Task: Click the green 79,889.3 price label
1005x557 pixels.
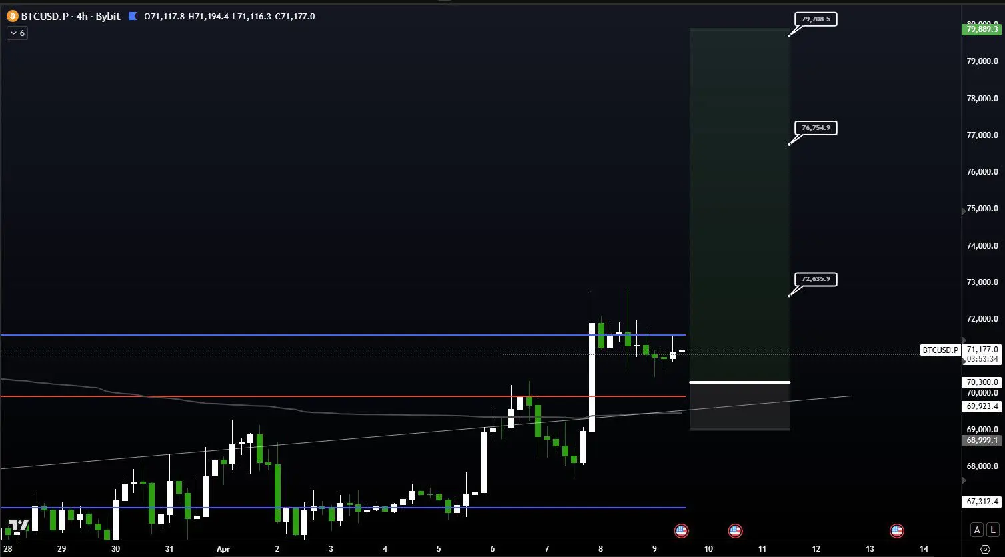Action: (x=982, y=29)
